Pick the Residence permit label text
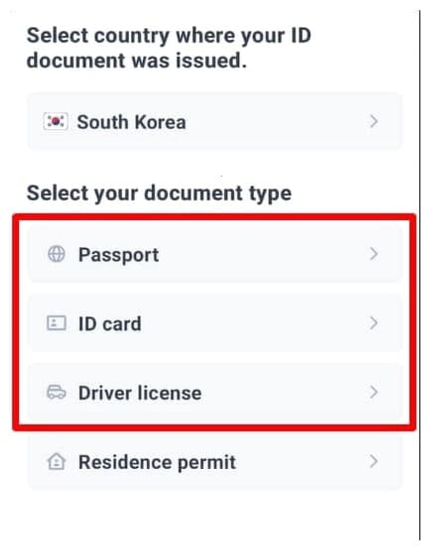The image size is (430, 550). tap(157, 463)
